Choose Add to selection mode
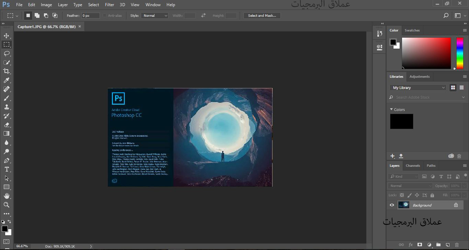The image size is (469, 250). (x=37, y=15)
